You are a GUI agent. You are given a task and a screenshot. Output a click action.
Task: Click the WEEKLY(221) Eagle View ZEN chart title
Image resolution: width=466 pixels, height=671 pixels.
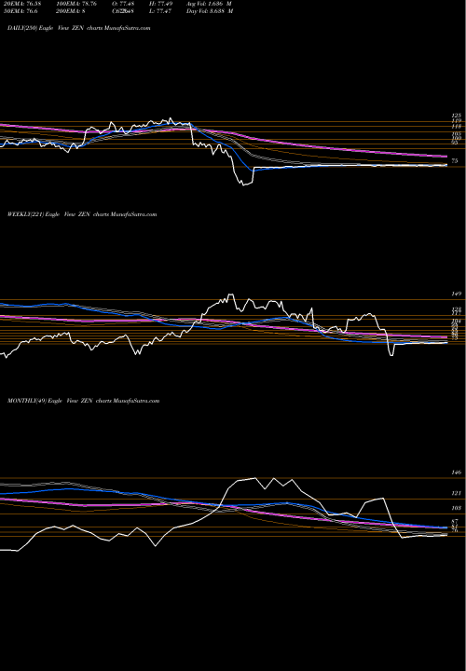tap(82, 214)
